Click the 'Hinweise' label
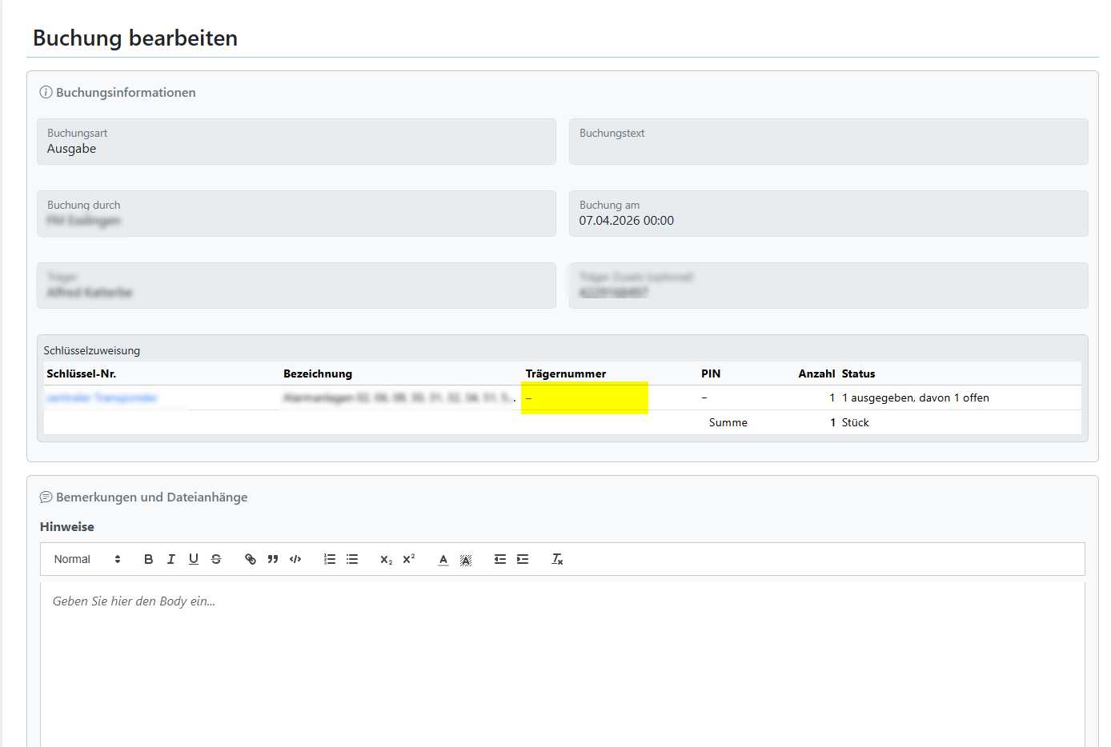The width and height of the screenshot is (1111, 747). pyautogui.click(x=67, y=527)
